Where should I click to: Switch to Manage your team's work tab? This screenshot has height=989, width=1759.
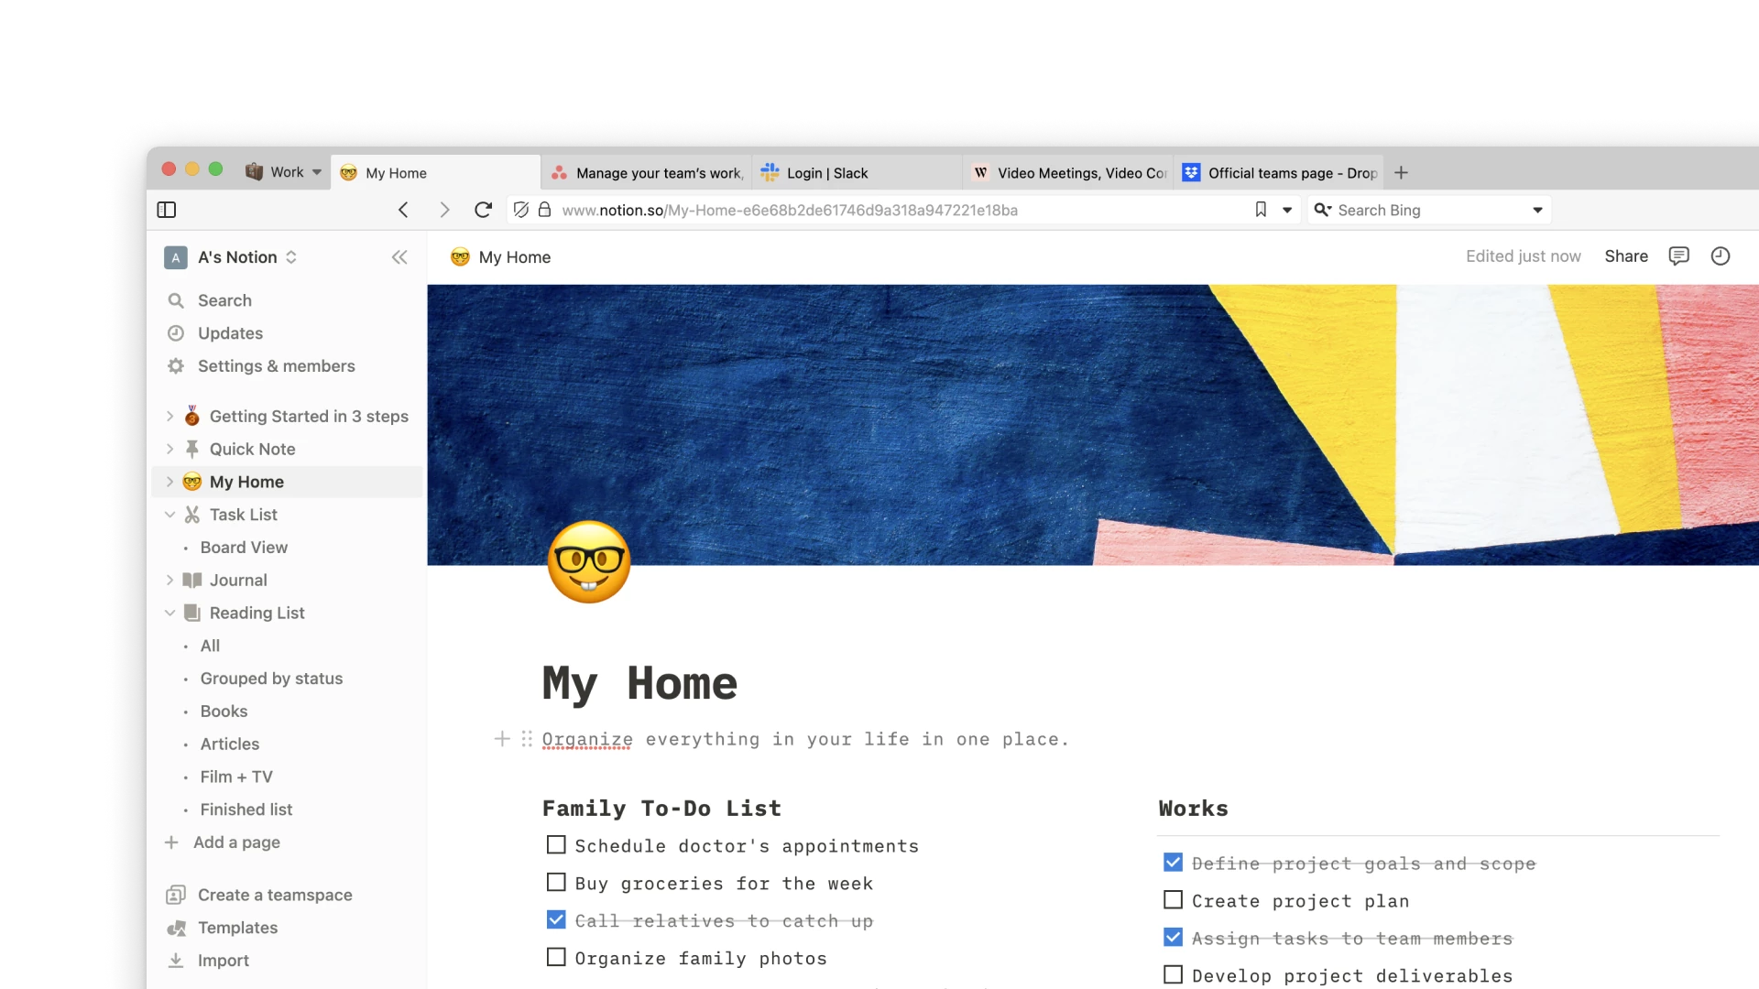647,172
